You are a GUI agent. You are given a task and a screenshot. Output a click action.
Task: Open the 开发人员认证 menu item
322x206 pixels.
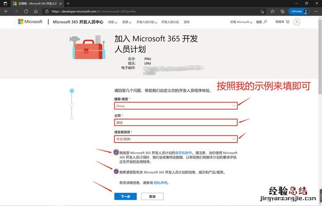(170, 22)
